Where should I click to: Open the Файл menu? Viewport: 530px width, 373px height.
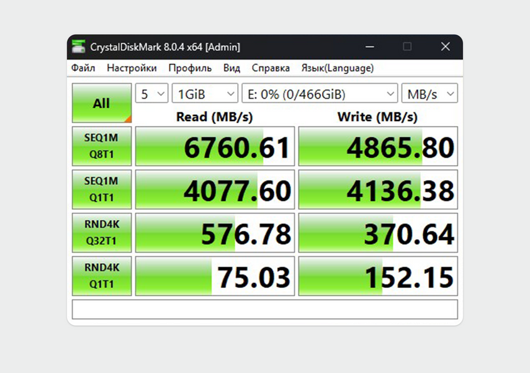tap(83, 68)
